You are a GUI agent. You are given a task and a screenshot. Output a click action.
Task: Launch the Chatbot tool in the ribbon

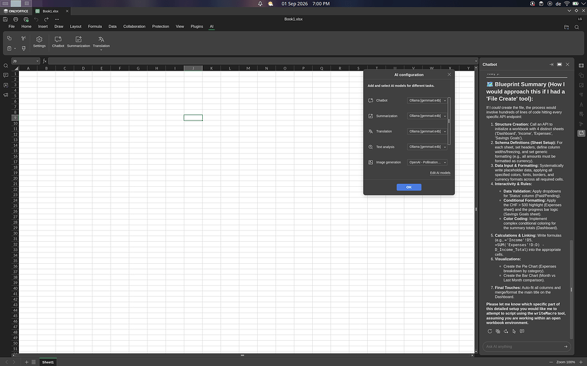click(x=58, y=42)
